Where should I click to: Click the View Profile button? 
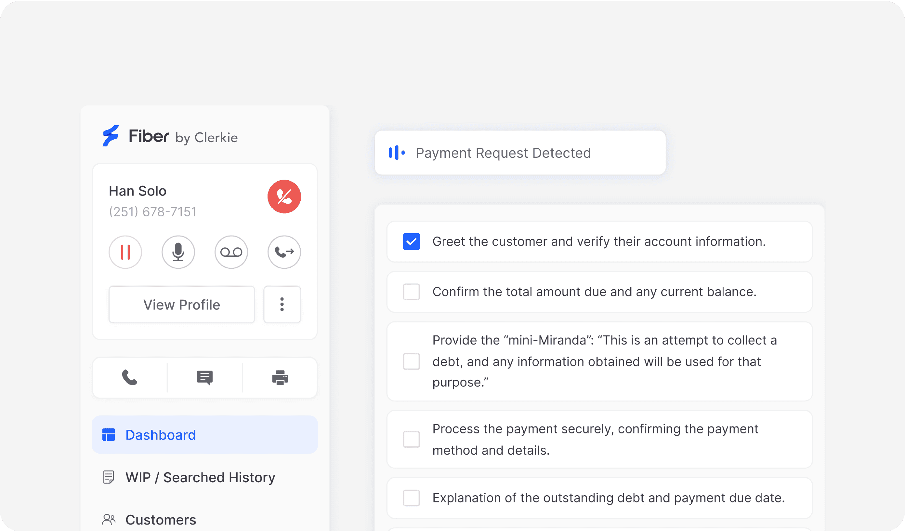click(182, 305)
